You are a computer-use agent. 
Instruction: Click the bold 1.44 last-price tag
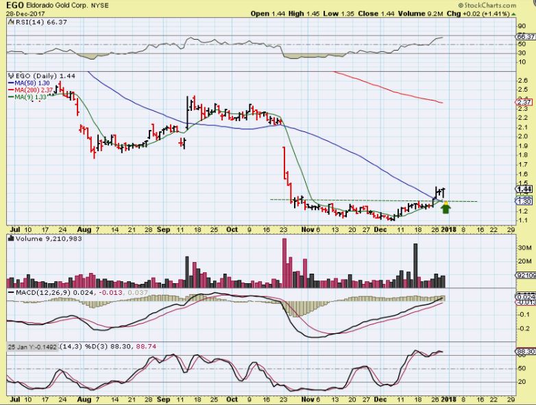click(x=524, y=190)
